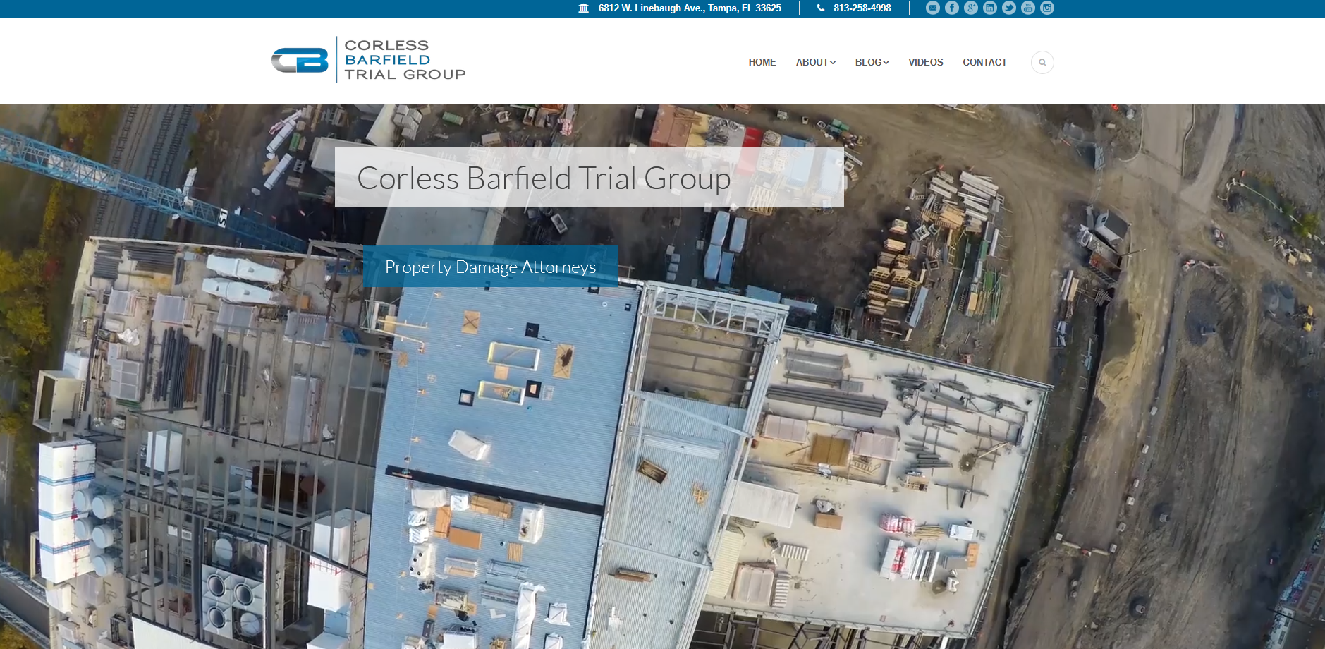Click the courthouse building icon beside address

point(583,8)
